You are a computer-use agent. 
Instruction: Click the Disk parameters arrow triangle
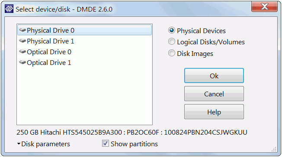click(19, 144)
